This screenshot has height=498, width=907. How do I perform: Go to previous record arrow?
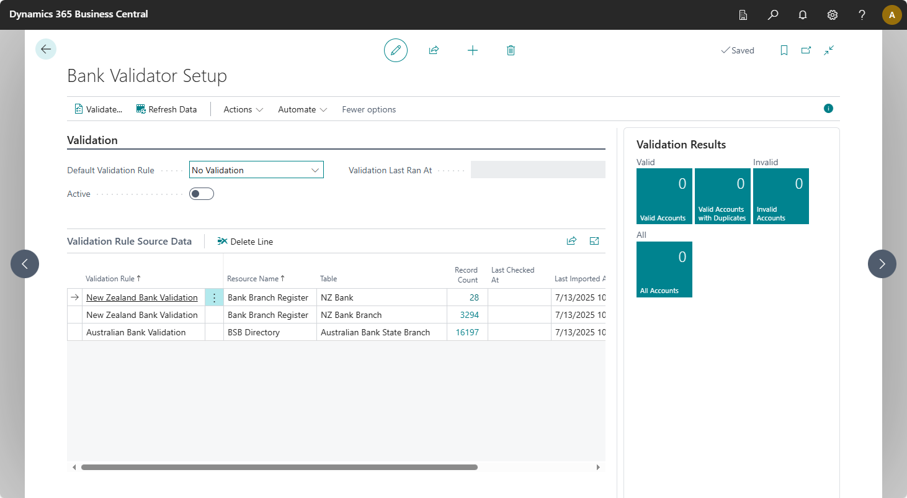25,264
